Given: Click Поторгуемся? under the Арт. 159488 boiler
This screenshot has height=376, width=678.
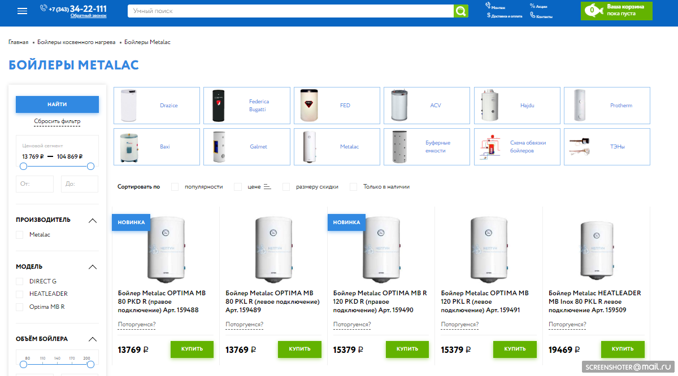Looking at the screenshot, I should coord(137,325).
